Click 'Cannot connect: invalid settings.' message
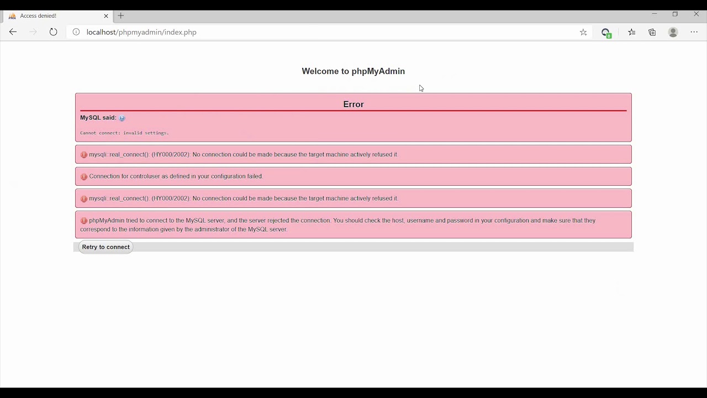 [x=124, y=133]
